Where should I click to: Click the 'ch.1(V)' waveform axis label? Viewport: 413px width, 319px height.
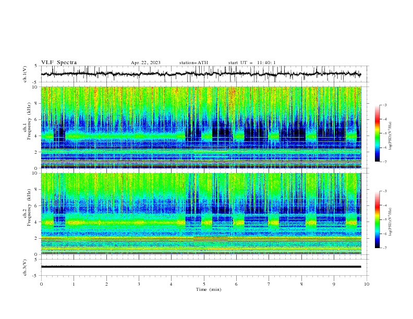click(x=25, y=74)
